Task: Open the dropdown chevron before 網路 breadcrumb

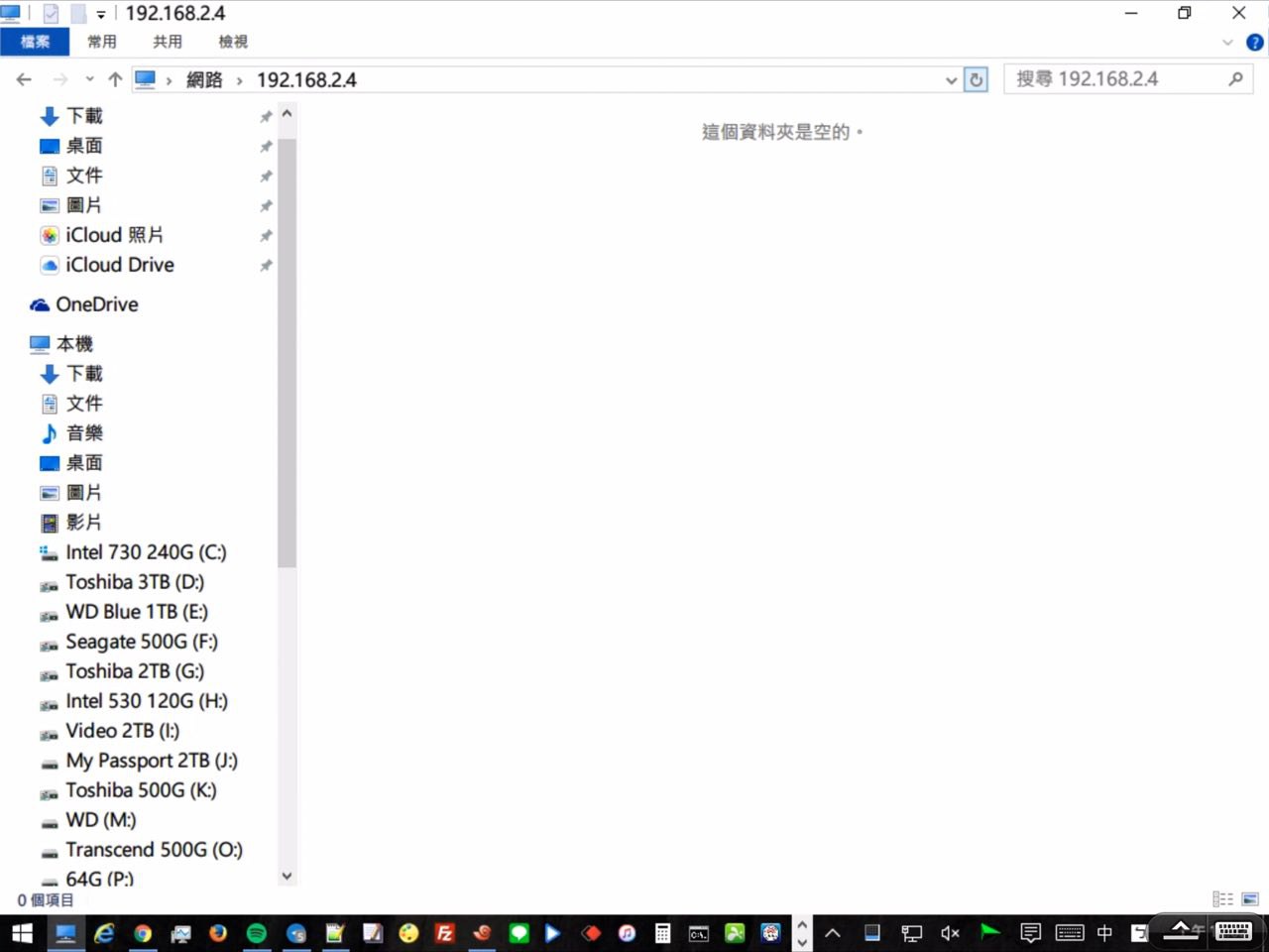Action: [x=170, y=80]
